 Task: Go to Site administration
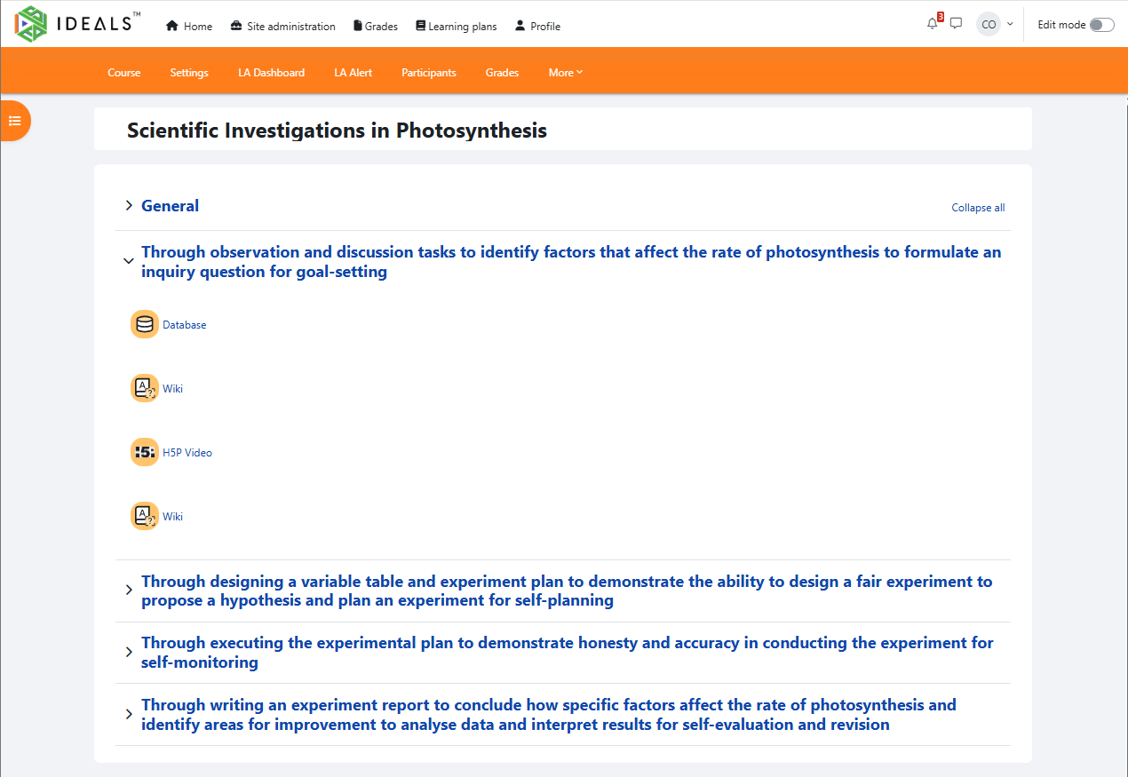pos(282,27)
